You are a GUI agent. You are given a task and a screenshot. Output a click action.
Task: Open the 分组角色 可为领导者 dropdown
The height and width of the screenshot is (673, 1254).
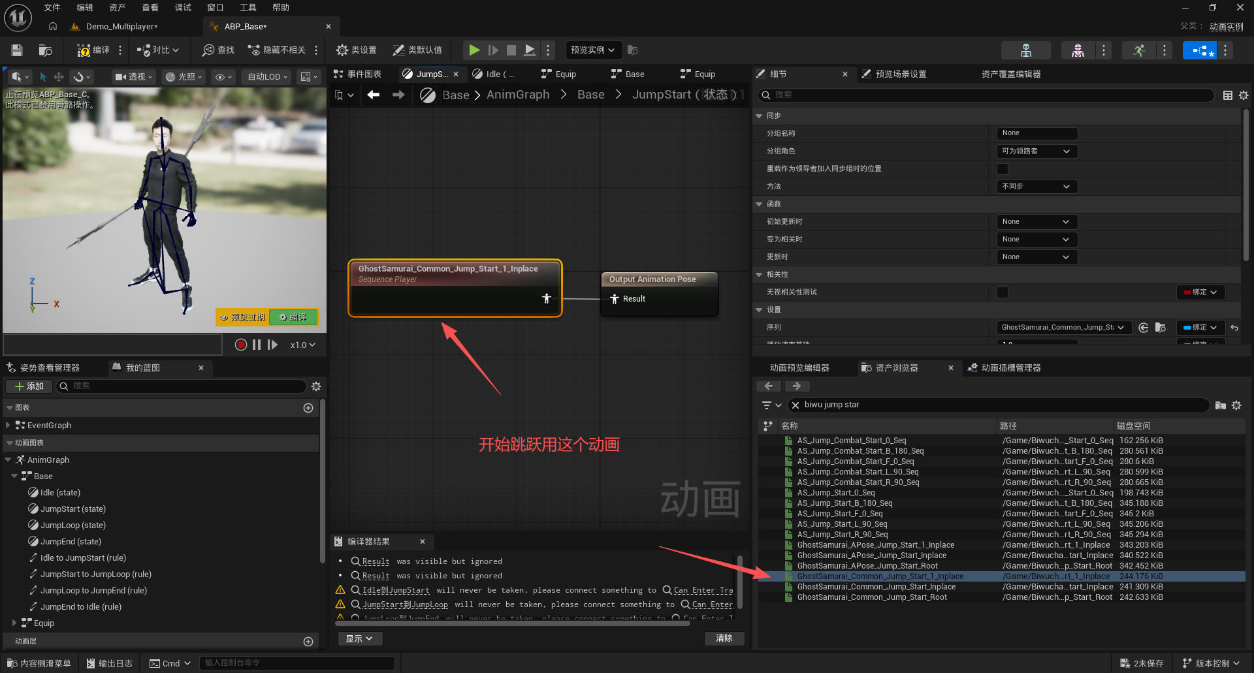(x=1037, y=151)
